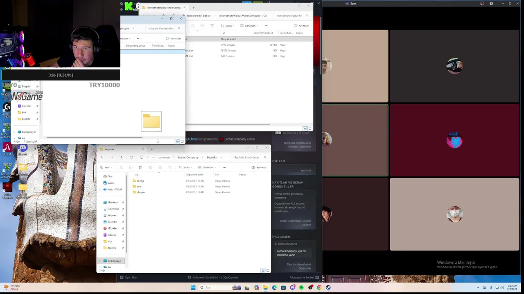The image size is (524, 294).
Task: Click Delete icon in BepInEx window toolbar
Action: click(169, 167)
